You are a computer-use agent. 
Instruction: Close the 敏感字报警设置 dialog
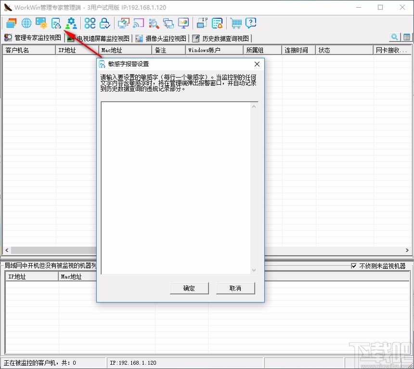(x=257, y=64)
